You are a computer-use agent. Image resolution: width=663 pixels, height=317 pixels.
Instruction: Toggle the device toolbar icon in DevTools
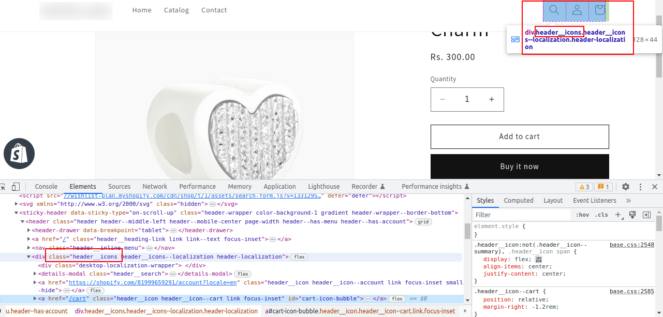click(16, 187)
